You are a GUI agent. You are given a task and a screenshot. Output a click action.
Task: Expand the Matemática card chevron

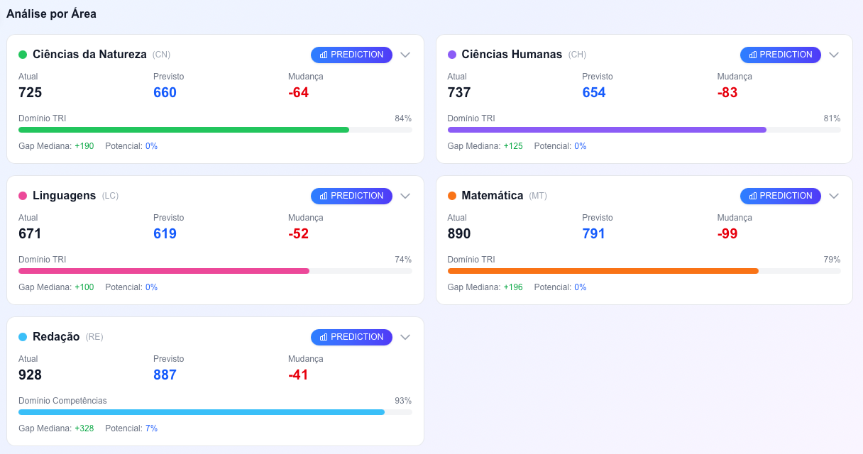click(834, 196)
